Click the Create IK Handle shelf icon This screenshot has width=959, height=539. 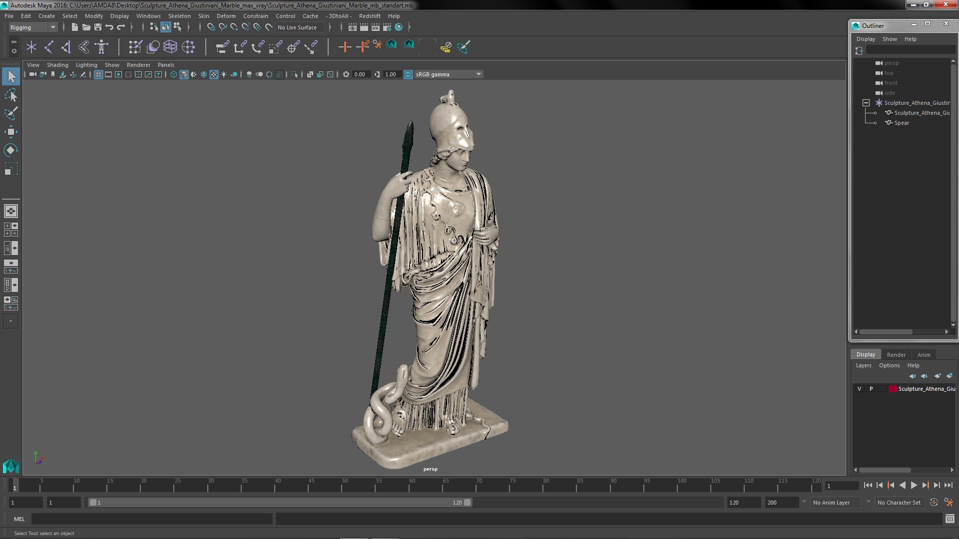point(66,47)
